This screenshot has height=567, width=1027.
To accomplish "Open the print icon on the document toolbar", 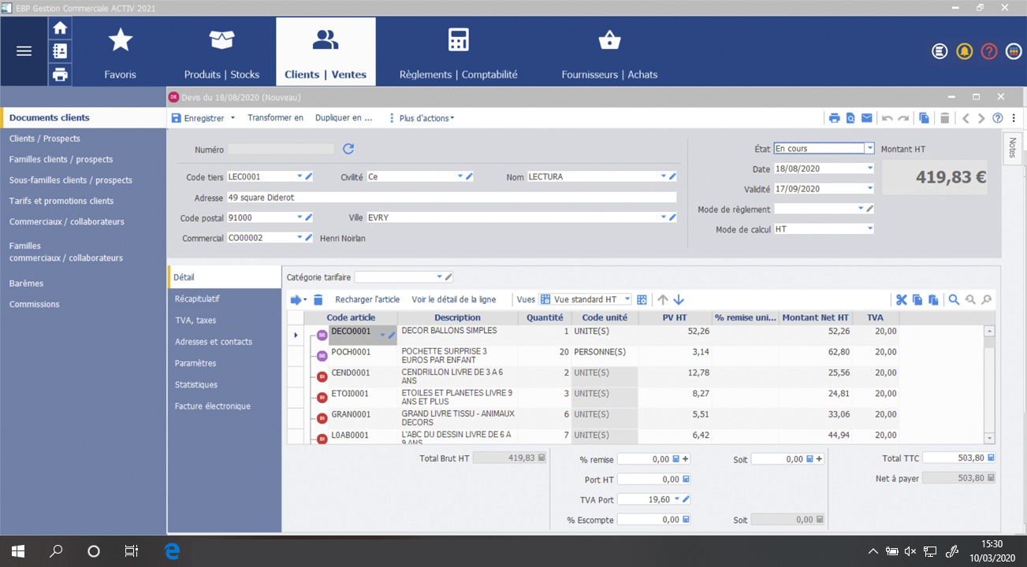I will point(835,117).
